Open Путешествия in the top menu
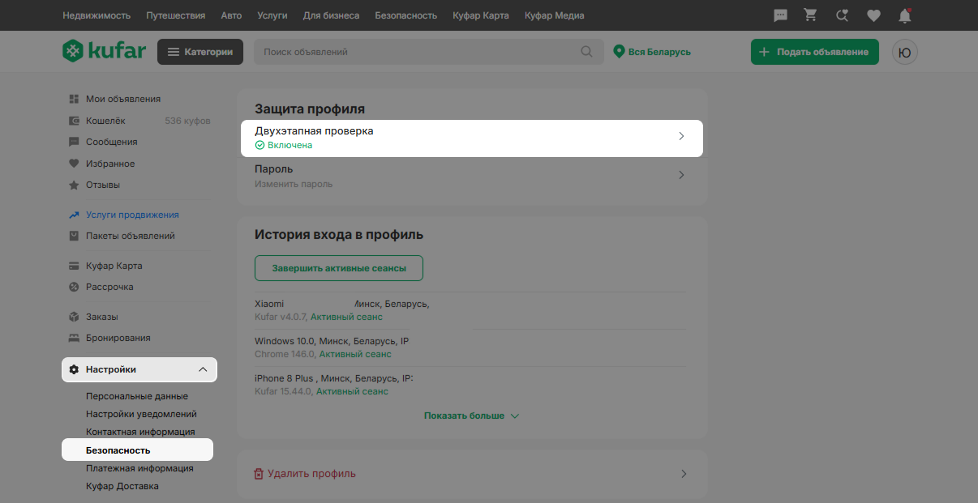The width and height of the screenshot is (978, 503). pyautogui.click(x=176, y=15)
